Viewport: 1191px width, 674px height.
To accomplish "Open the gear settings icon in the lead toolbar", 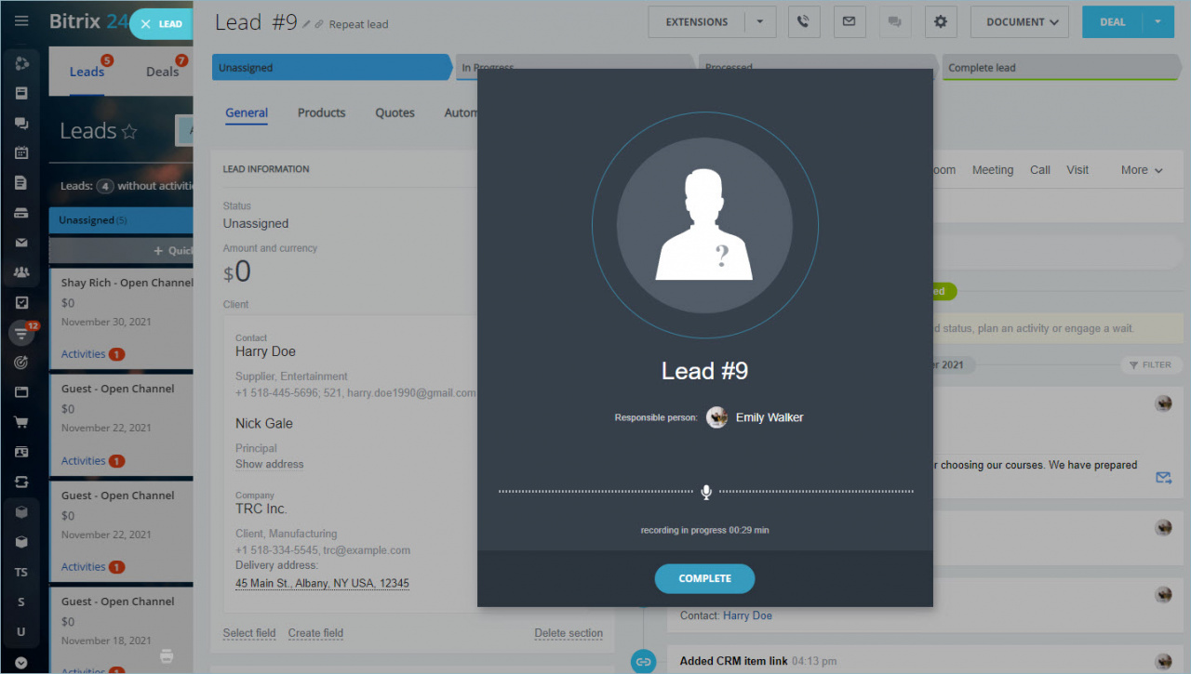I will tap(941, 22).
